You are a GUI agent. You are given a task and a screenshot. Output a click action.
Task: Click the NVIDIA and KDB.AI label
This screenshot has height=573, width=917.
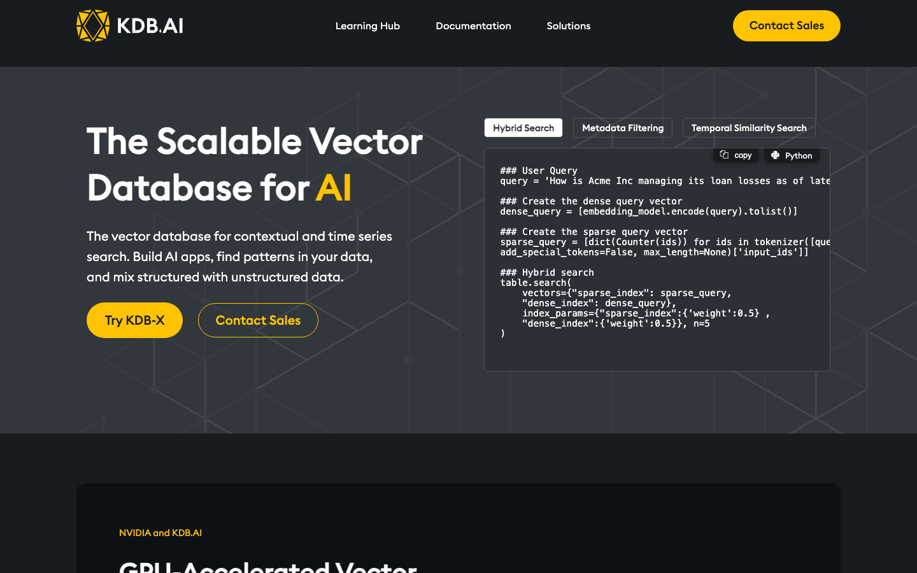pos(160,533)
